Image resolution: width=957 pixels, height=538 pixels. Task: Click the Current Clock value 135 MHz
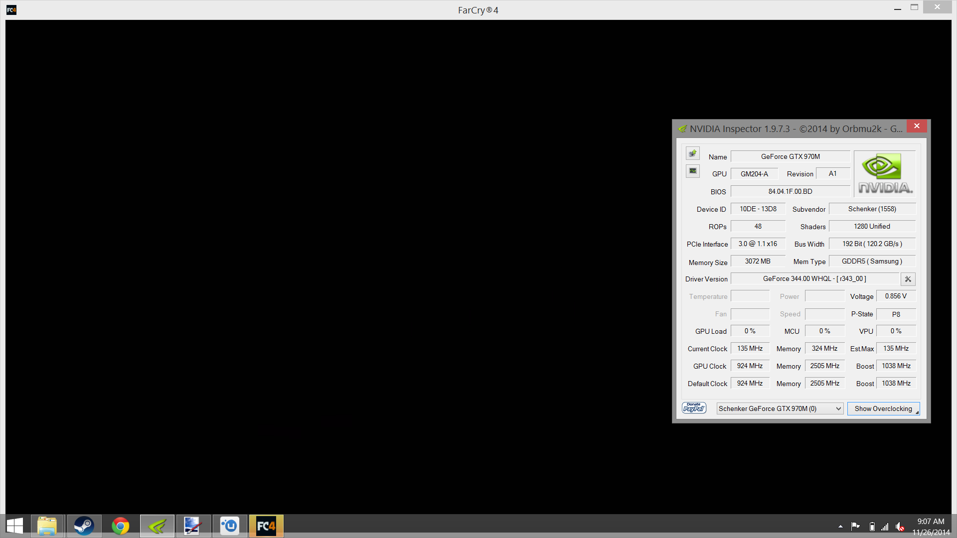click(750, 348)
